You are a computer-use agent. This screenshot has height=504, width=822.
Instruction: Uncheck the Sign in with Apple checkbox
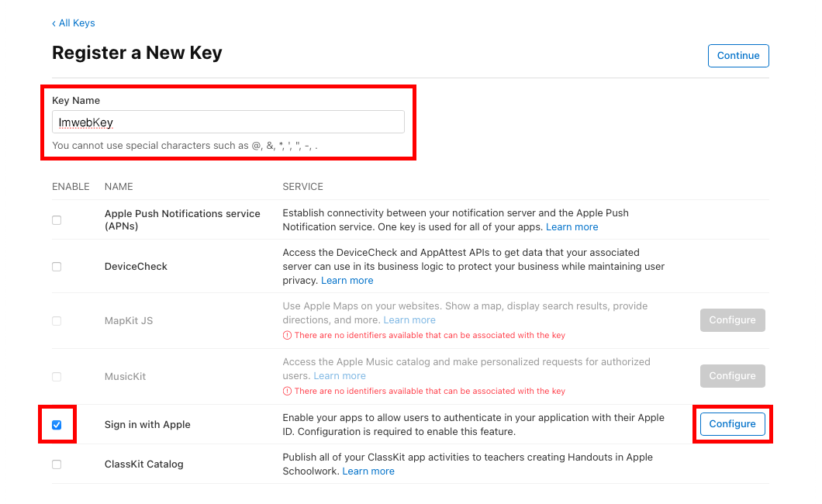coord(57,425)
